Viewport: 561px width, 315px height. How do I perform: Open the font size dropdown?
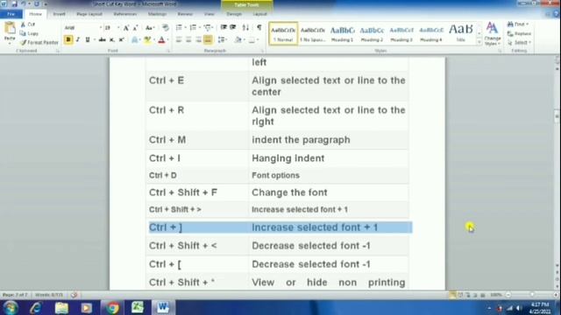click(x=118, y=28)
